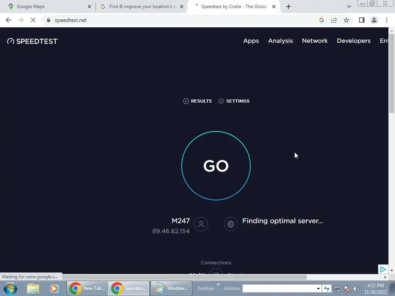The height and width of the screenshot is (296, 395).
Task: Launch Windows Media Player from the taskbar
Action: point(54,288)
